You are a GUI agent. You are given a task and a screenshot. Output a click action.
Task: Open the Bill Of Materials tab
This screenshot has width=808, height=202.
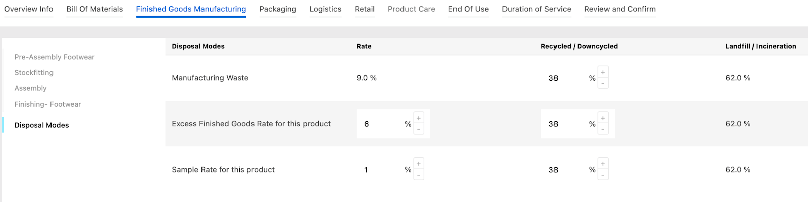94,9
